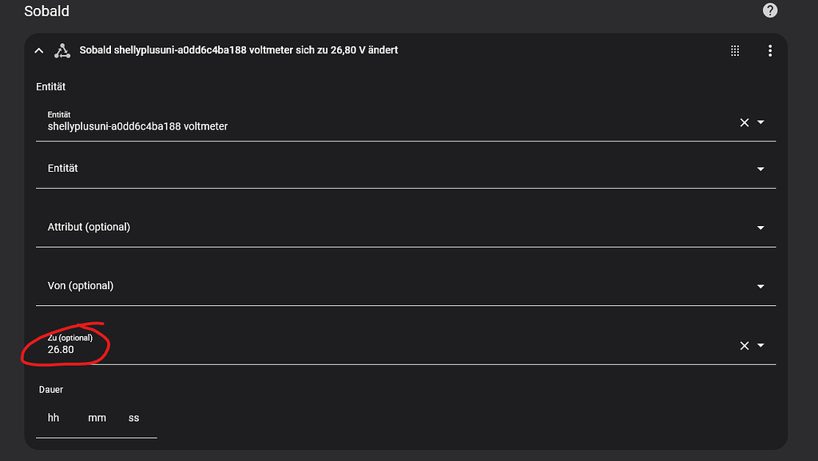Image resolution: width=818 pixels, height=461 pixels.
Task: Open help via the question mark icon
Action: point(769,10)
